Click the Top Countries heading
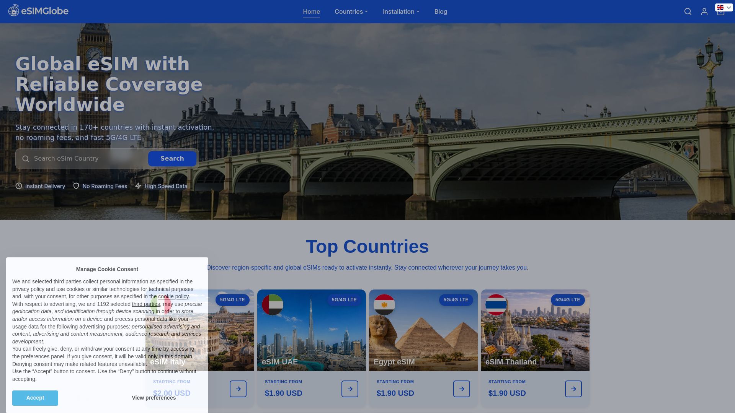Screen dimensions: 735x413 coord(367,247)
